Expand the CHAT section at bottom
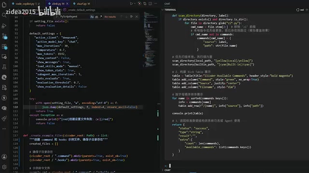The width and height of the screenshot is (309, 173). [163, 170]
